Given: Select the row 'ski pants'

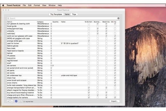Looking at the screenshot, I should 63,70.
